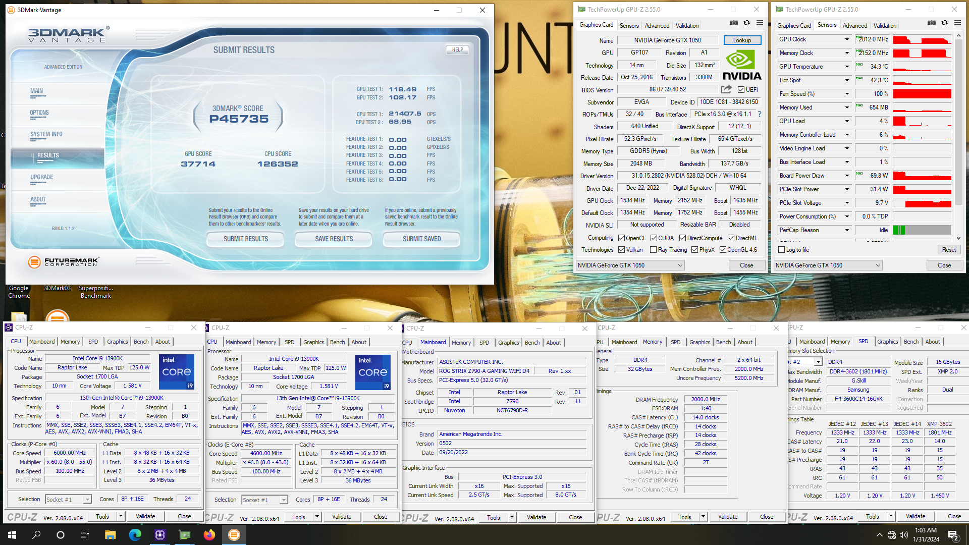The height and width of the screenshot is (545, 969).
Task: Select OPTIONS in 3DMark Vantage sidebar
Action: [x=39, y=113]
